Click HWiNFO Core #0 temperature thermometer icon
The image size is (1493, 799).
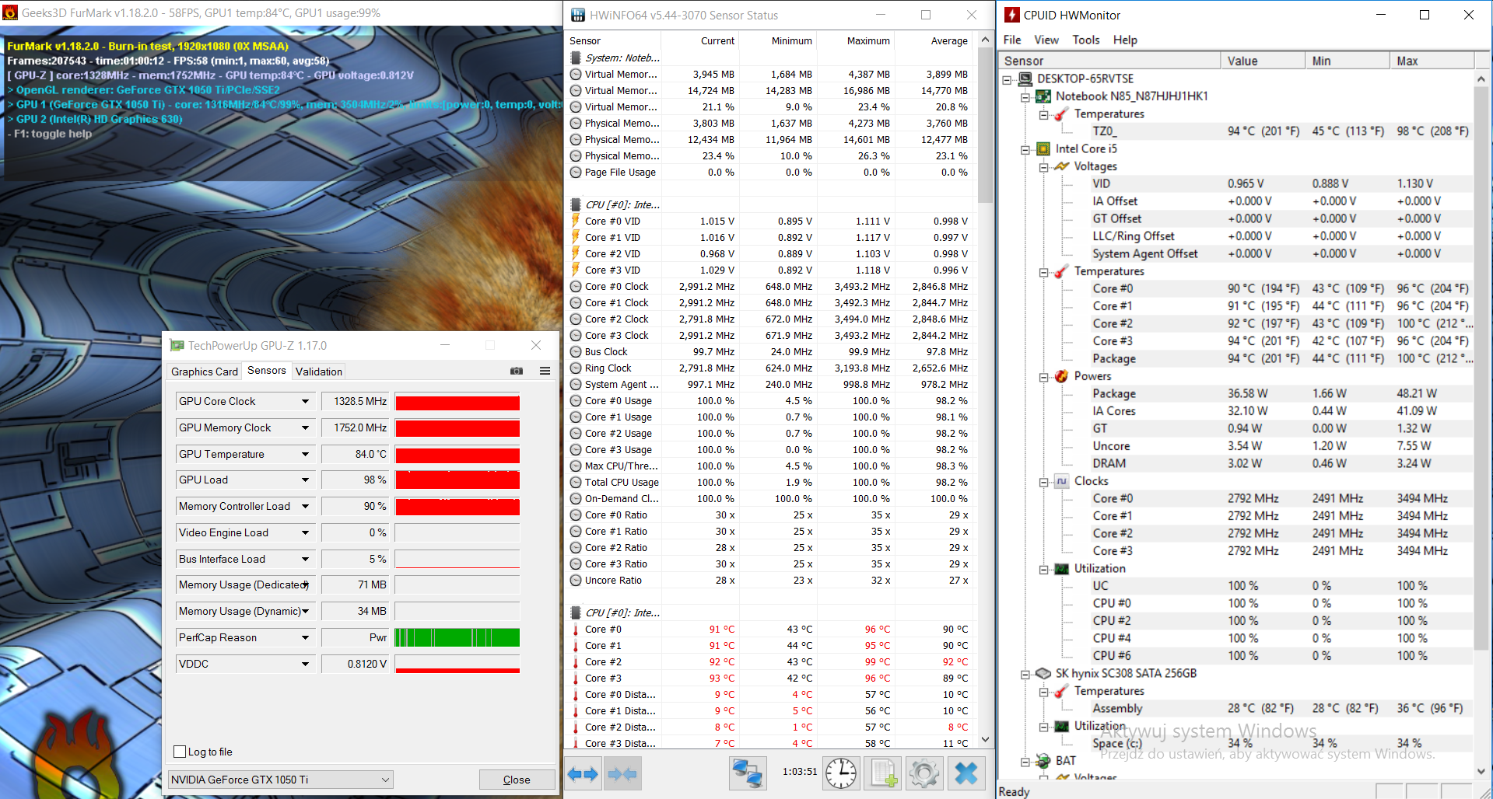point(576,629)
